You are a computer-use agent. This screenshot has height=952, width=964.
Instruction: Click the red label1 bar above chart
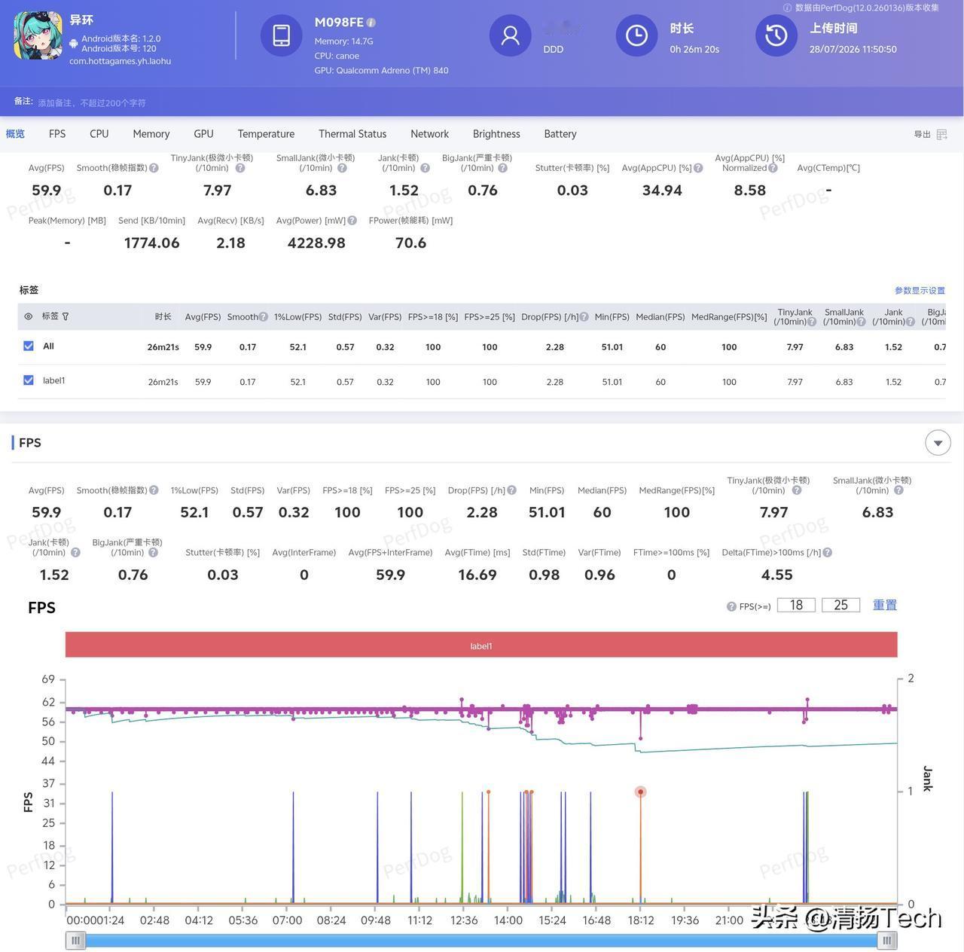pos(481,645)
